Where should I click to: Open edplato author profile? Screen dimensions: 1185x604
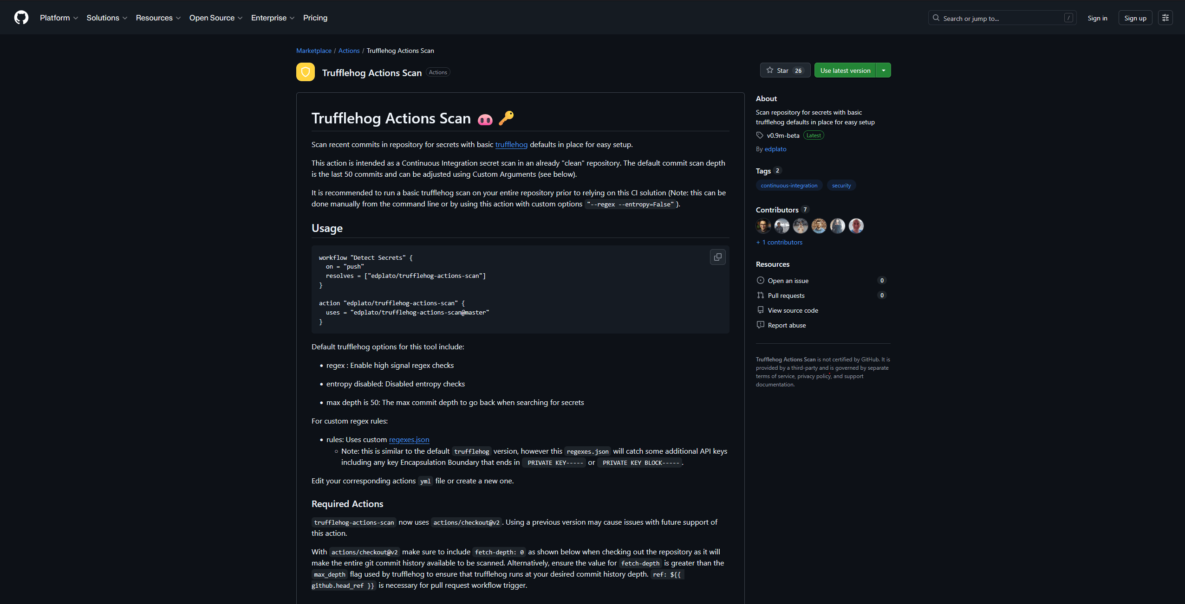coord(775,149)
